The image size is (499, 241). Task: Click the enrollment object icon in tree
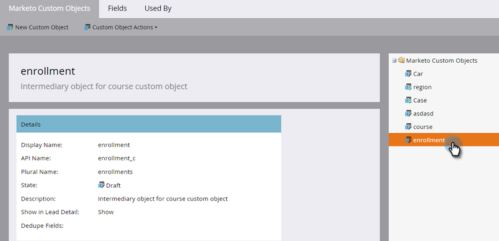click(409, 140)
